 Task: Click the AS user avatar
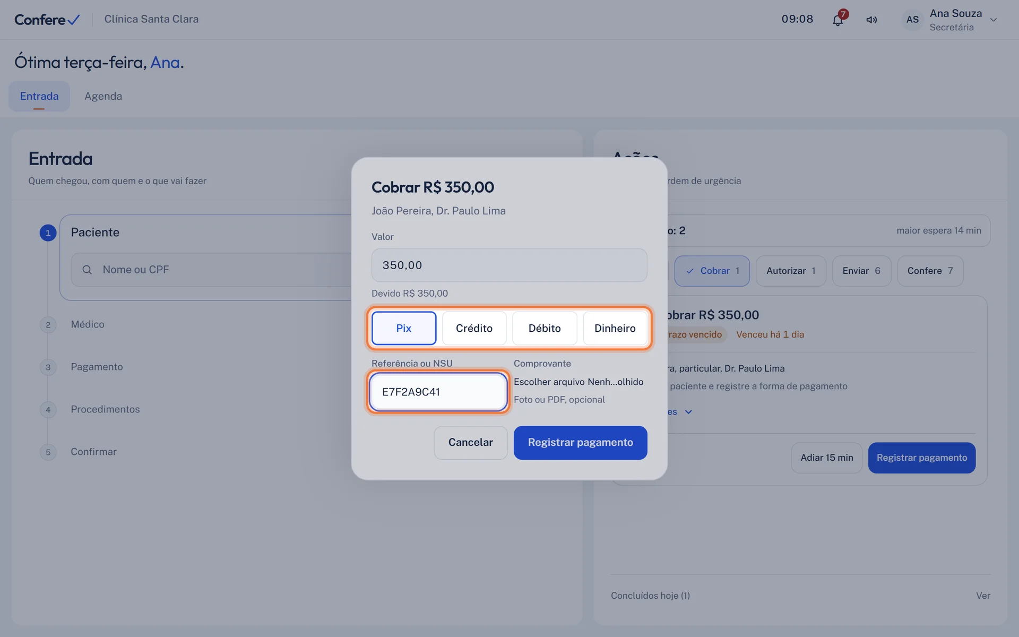coord(912,20)
